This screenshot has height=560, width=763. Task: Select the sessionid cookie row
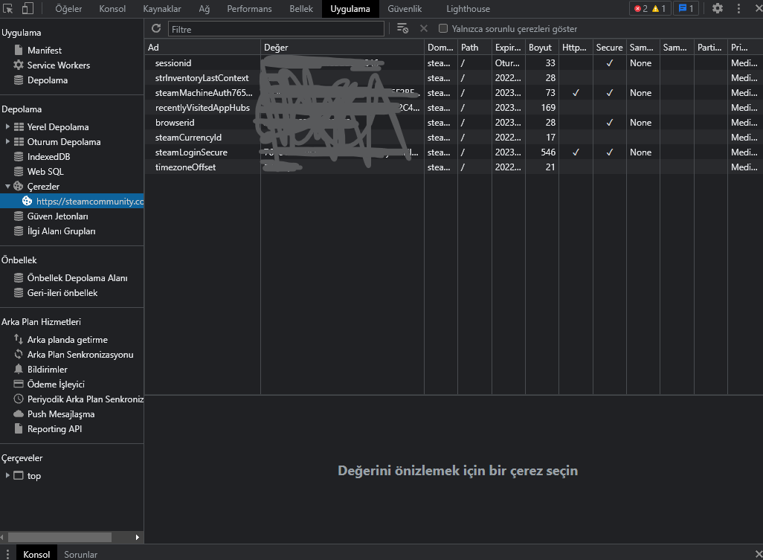click(173, 63)
